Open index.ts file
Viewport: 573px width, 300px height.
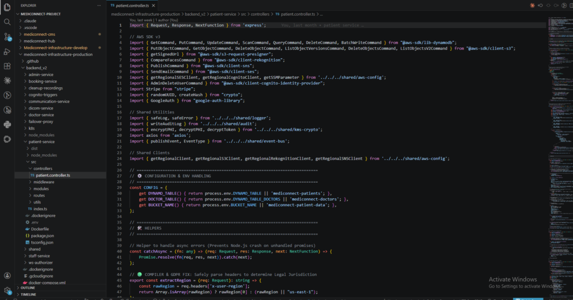pos(60,209)
